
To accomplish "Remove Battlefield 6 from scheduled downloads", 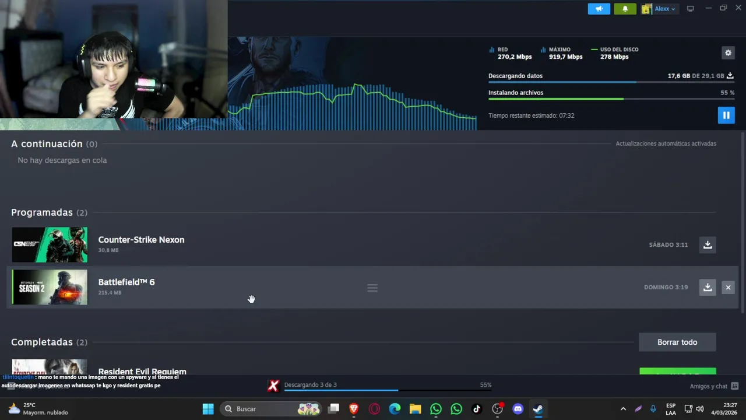I will [x=728, y=287].
